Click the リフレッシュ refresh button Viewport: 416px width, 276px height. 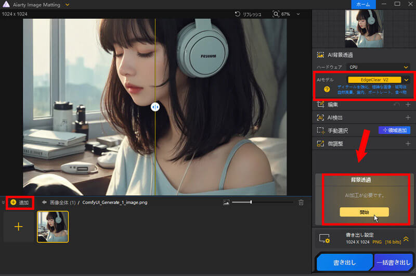(x=249, y=14)
